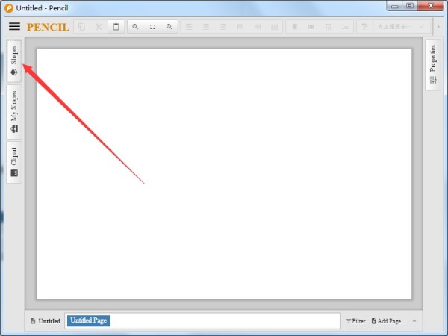Open the Properties side panel tab

(433, 64)
